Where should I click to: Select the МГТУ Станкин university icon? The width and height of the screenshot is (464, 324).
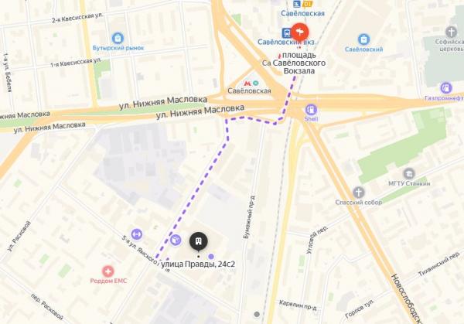click(409, 174)
